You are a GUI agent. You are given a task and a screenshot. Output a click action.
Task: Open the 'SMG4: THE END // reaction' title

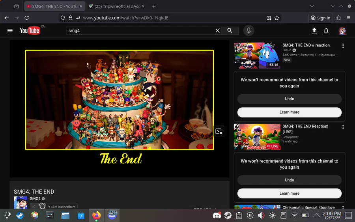(306, 45)
